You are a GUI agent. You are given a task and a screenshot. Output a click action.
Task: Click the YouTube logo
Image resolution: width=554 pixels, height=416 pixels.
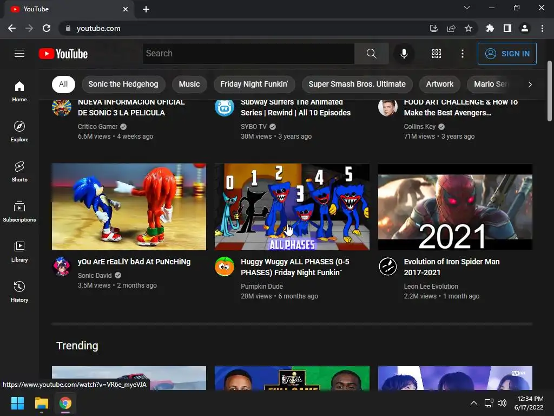63,54
